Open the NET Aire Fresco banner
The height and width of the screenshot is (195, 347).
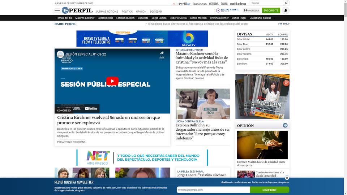pos(142,158)
